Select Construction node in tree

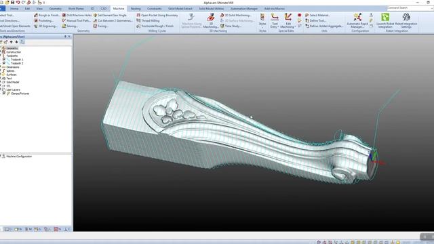pyautogui.click(x=14, y=52)
